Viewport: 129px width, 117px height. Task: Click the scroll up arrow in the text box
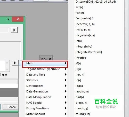(x=7, y=63)
